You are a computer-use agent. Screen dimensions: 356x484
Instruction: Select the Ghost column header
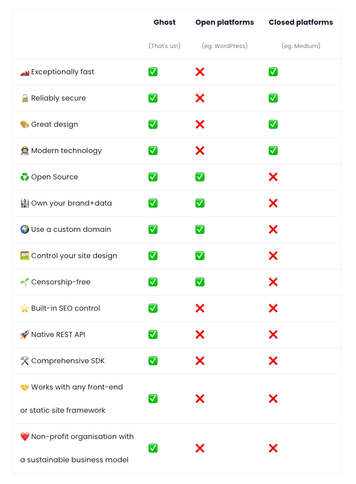click(x=165, y=22)
